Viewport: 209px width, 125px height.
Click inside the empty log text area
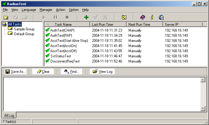(x=102, y=94)
